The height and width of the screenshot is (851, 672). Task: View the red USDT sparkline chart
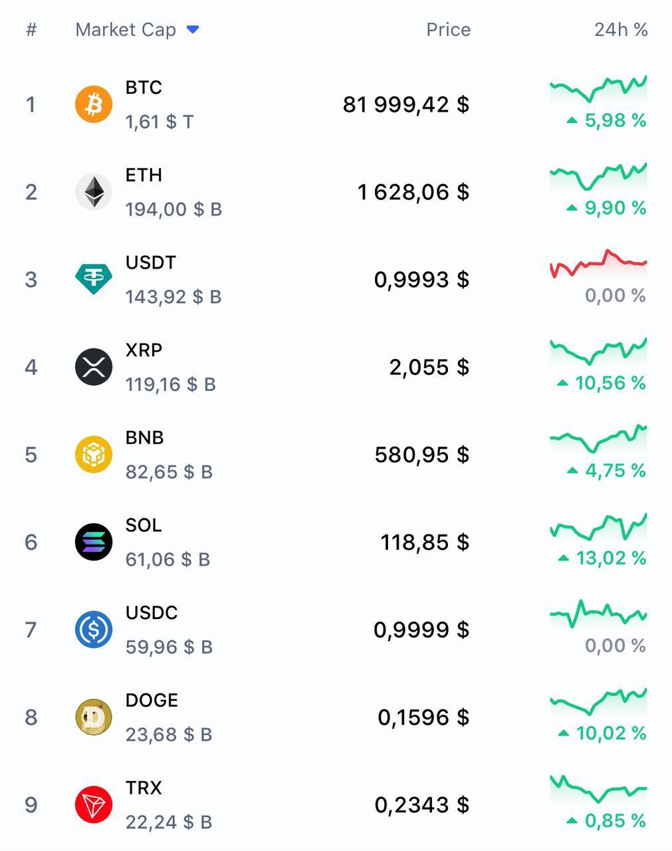tap(599, 264)
